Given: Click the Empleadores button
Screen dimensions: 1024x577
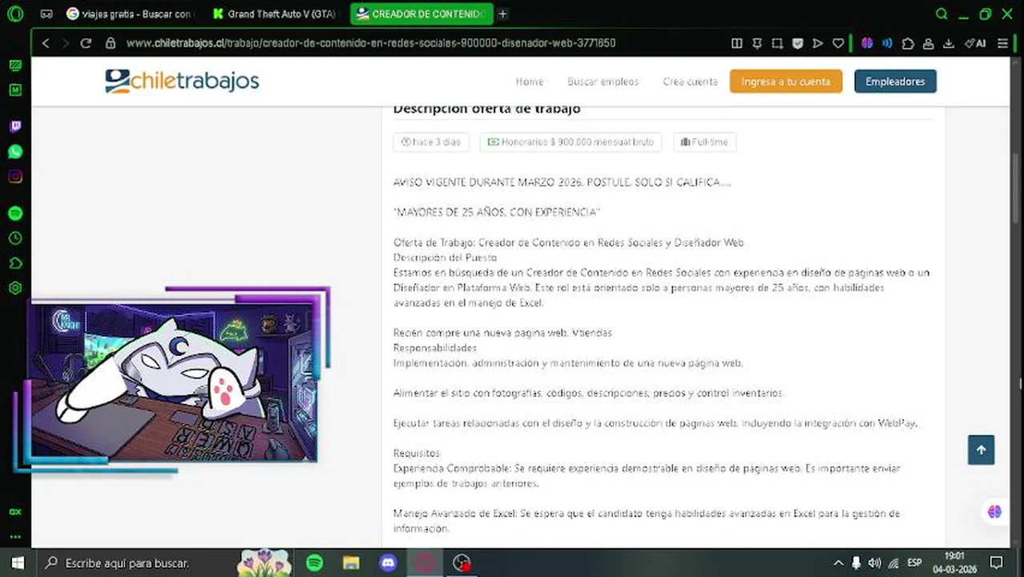Looking at the screenshot, I should pyautogui.click(x=895, y=82).
